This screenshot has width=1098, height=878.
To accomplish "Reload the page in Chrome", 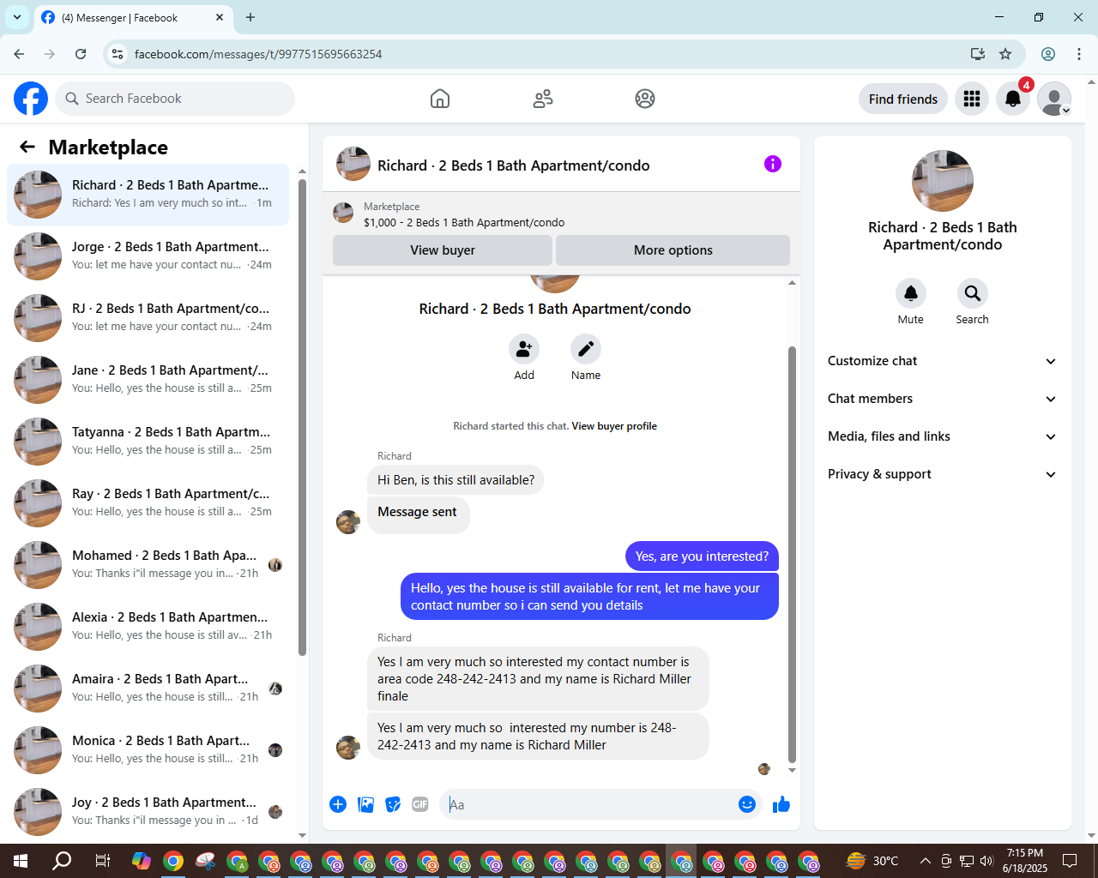I will point(81,54).
